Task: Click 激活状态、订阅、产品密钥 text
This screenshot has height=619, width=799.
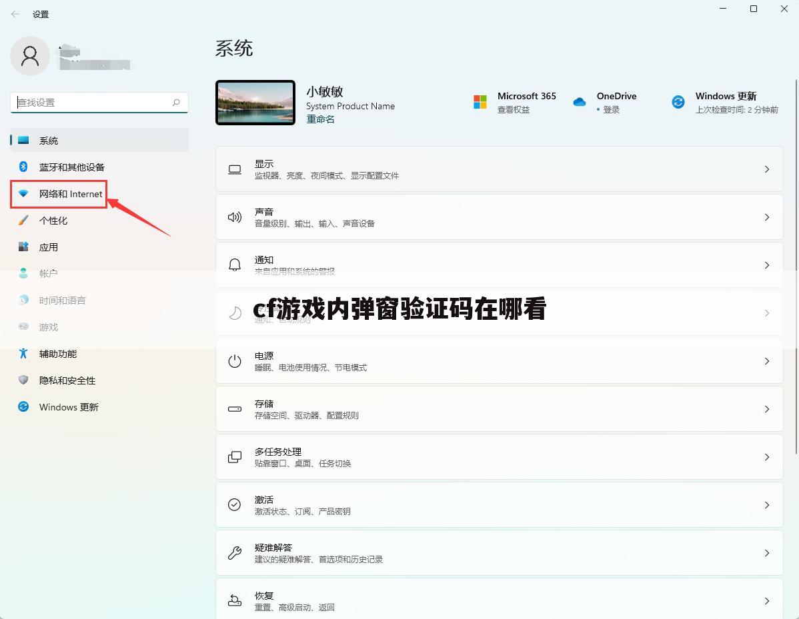Action: 303,511
